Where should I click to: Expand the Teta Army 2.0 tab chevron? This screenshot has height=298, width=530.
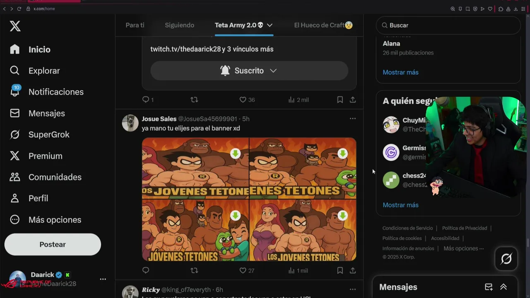point(270,25)
